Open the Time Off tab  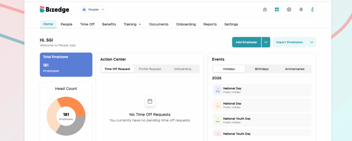click(x=87, y=24)
